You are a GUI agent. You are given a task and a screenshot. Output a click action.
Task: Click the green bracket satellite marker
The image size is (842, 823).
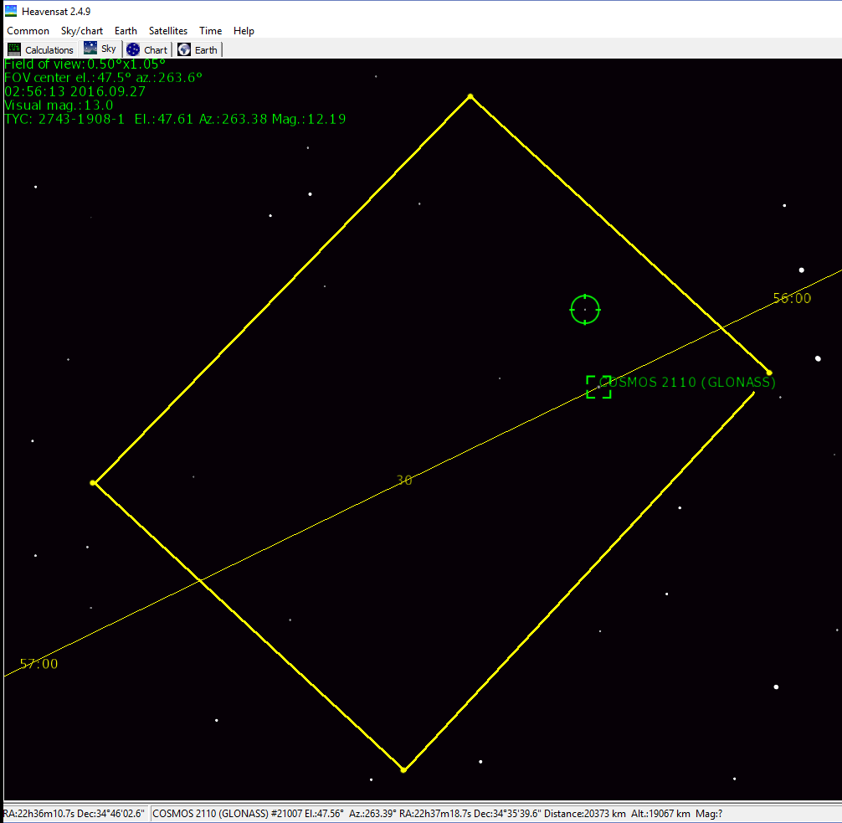pyautogui.click(x=598, y=387)
